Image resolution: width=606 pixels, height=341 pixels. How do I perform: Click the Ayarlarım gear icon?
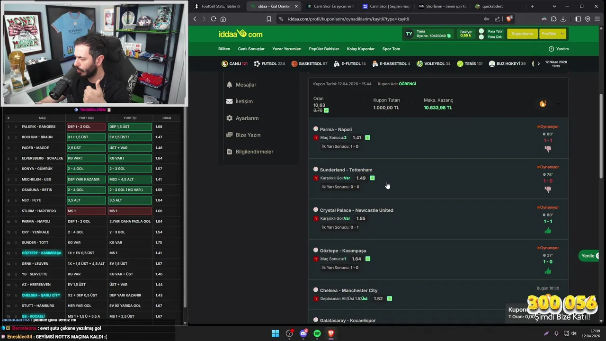point(230,118)
